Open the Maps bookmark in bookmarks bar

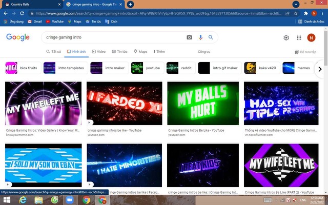(74, 22)
